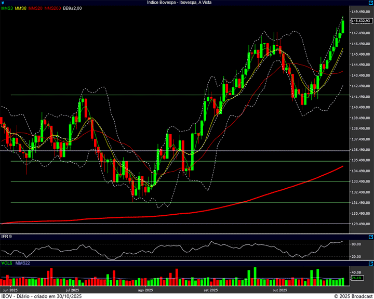Click the pop-out icon of the IFR 9 panel
Image resolution: width=374 pixels, height=299 pixels.
370,237
